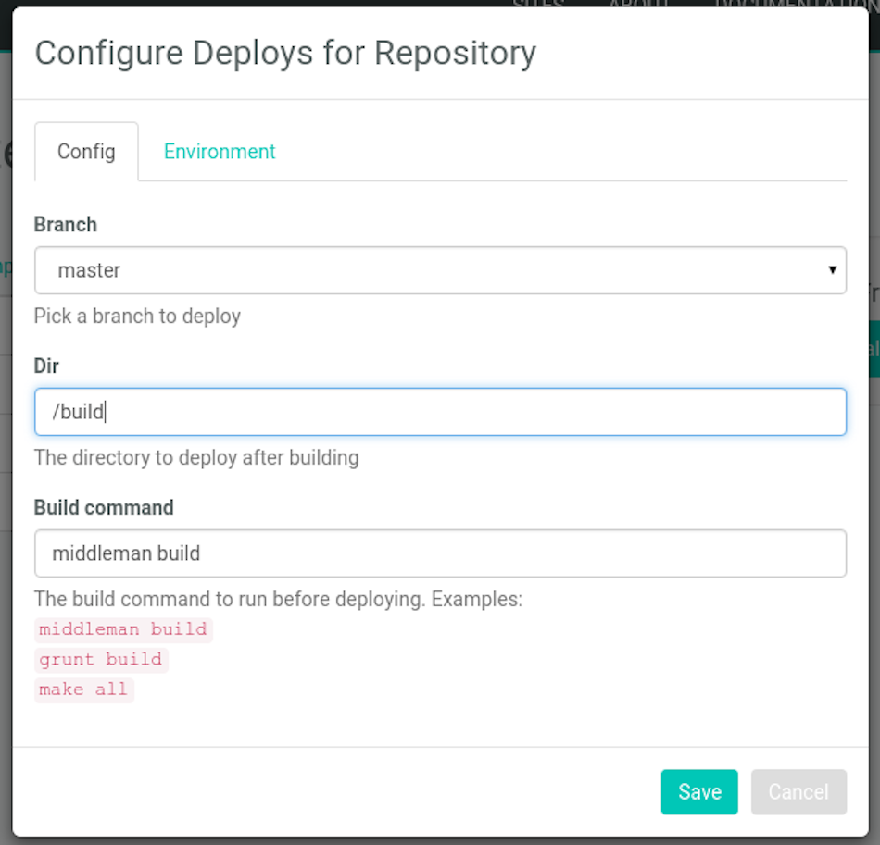Save the deploy configuration
880x845 pixels.
[699, 791]
